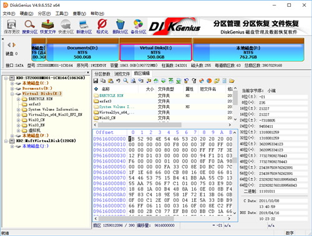Click the green down arrow next sector icon
The width and height of the screenshot is (312, 236).
tap(163, 81)
